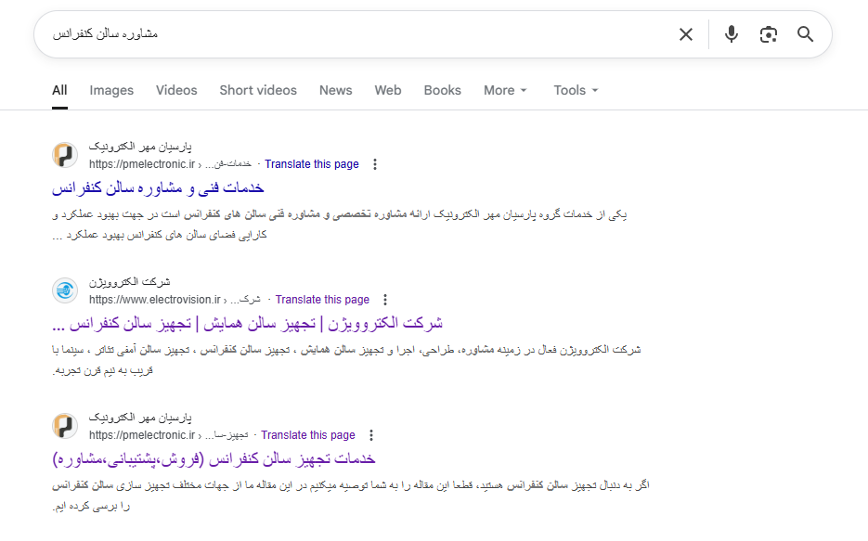Open the Tools dropdown
868x541 pixels.
click(x=576, y=90)
